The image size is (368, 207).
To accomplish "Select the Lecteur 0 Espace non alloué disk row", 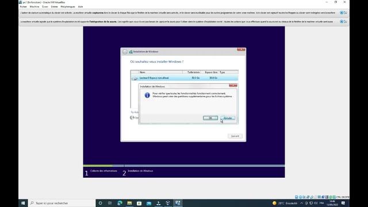I will tap(185, 78).
